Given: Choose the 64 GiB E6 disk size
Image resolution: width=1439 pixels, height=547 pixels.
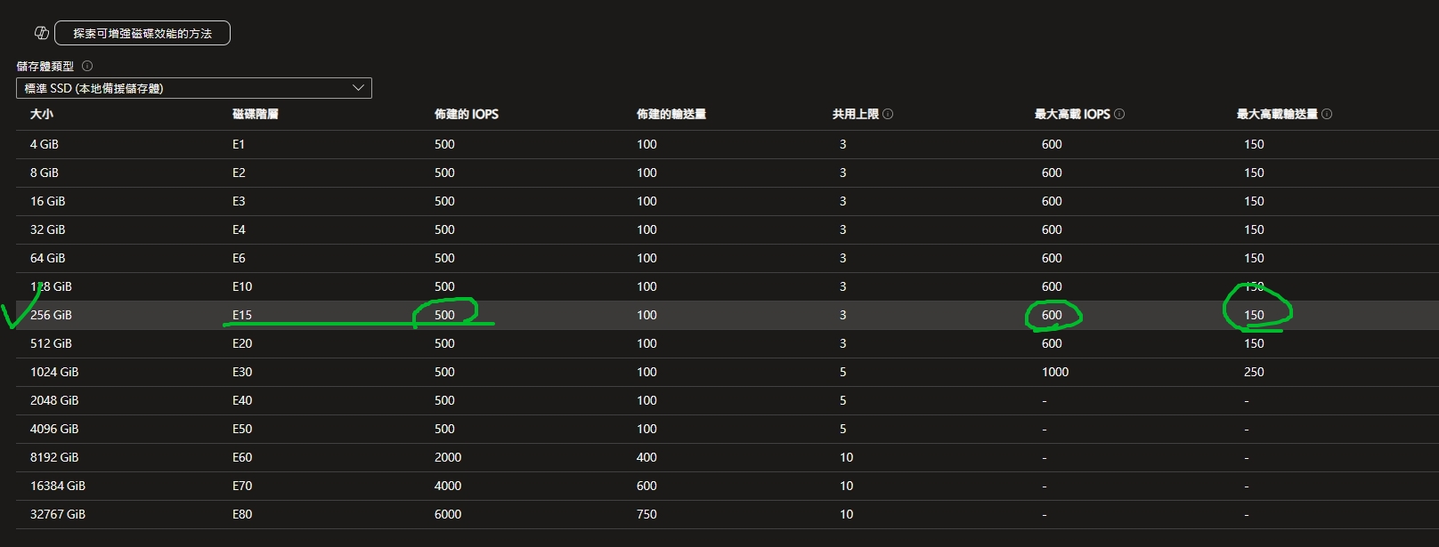Looking at the screenshot, I should point(48,258).
